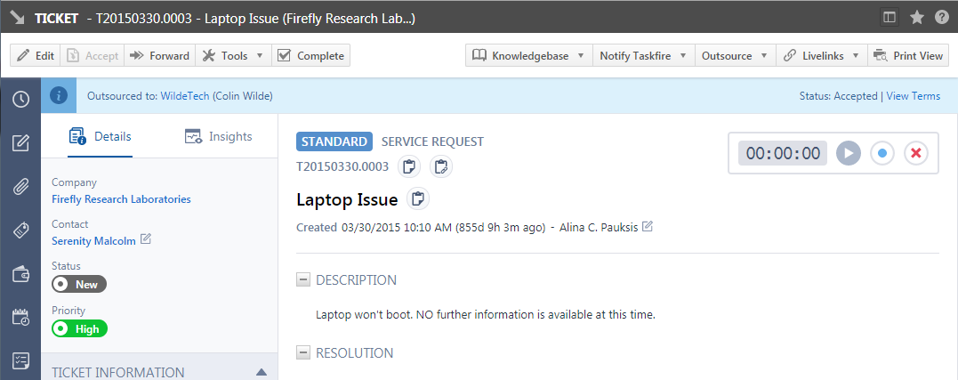Screen dimensions: 958x380
Task: Click the star favorite icon in title bar
Action: point(917,18)
